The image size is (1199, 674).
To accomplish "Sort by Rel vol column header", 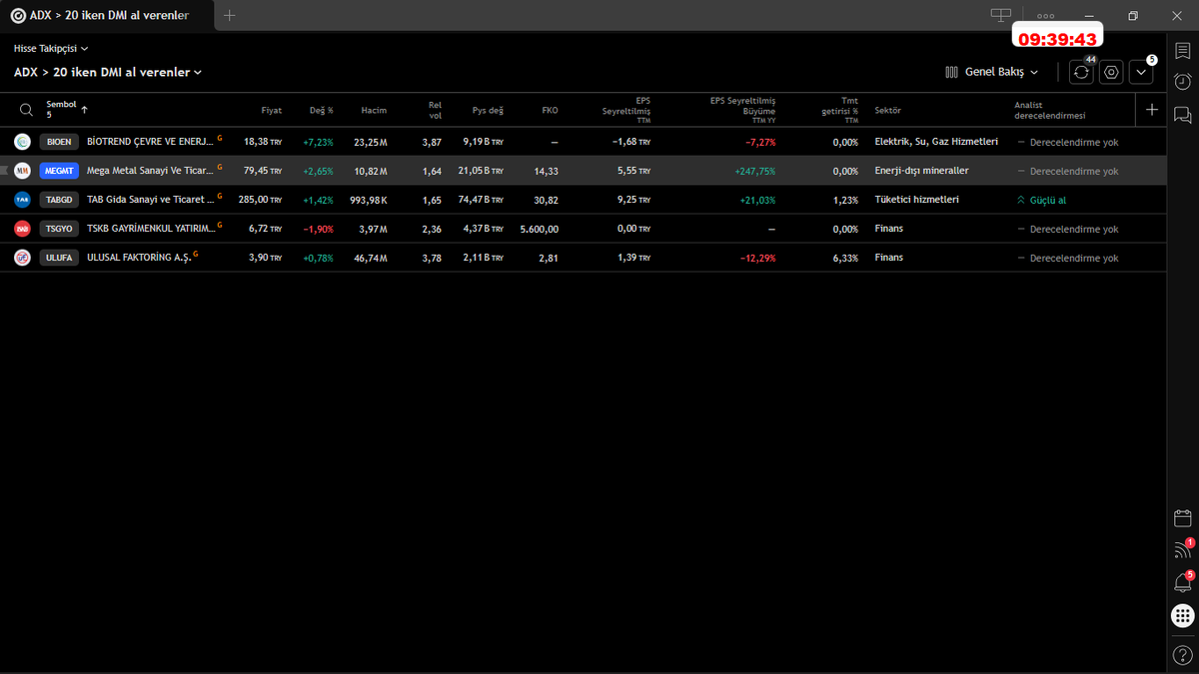I will (x=435, y=110).
